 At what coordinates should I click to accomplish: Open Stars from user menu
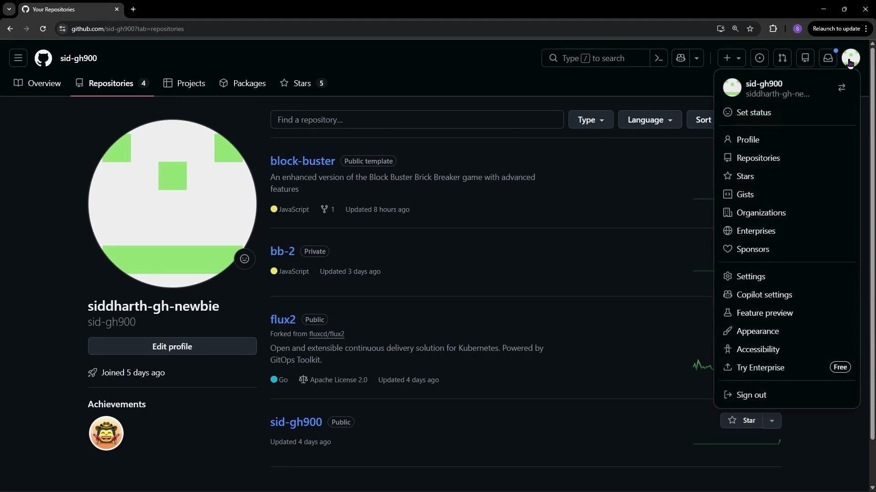[787, 176]
